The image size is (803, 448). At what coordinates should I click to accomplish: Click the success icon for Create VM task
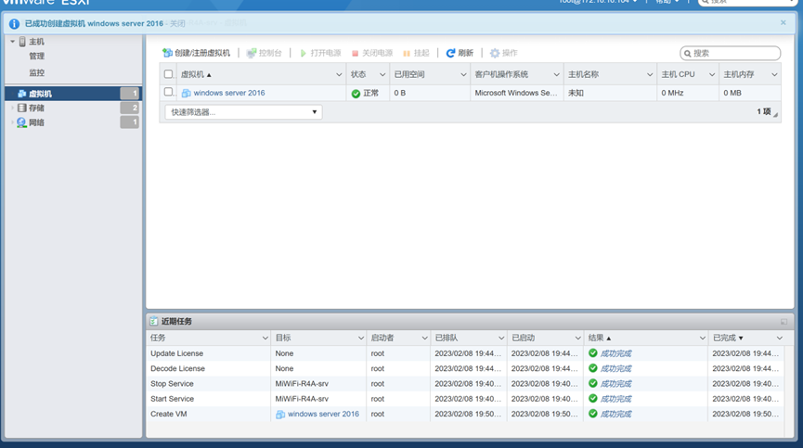click(593, 414)
